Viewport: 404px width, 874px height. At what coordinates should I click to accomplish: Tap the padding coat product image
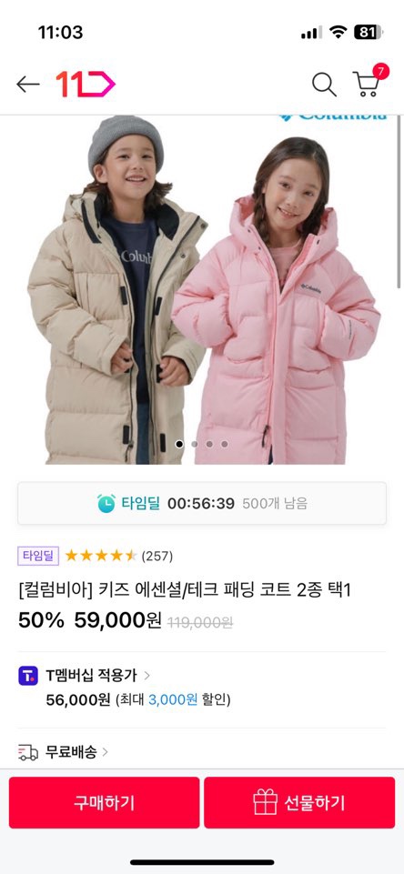coord(202,290)
